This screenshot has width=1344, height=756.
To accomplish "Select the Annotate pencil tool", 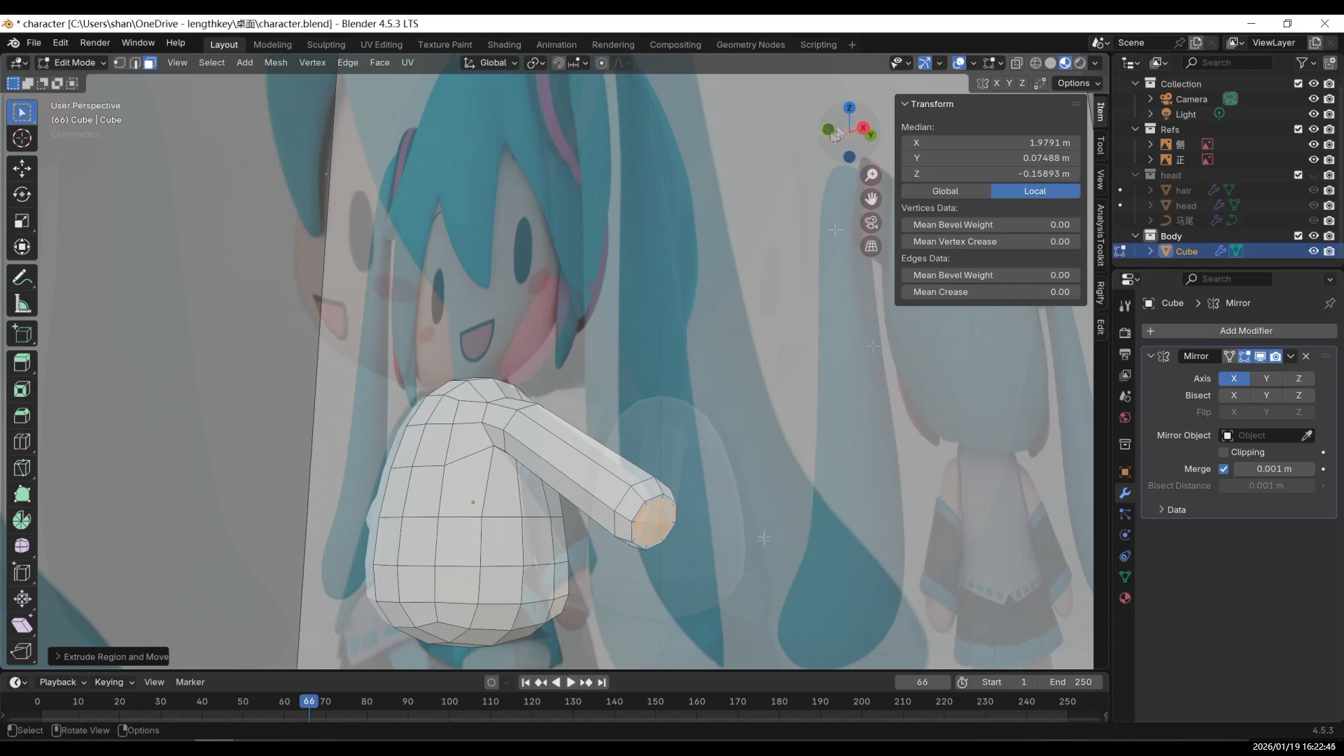I will point(22,278).
